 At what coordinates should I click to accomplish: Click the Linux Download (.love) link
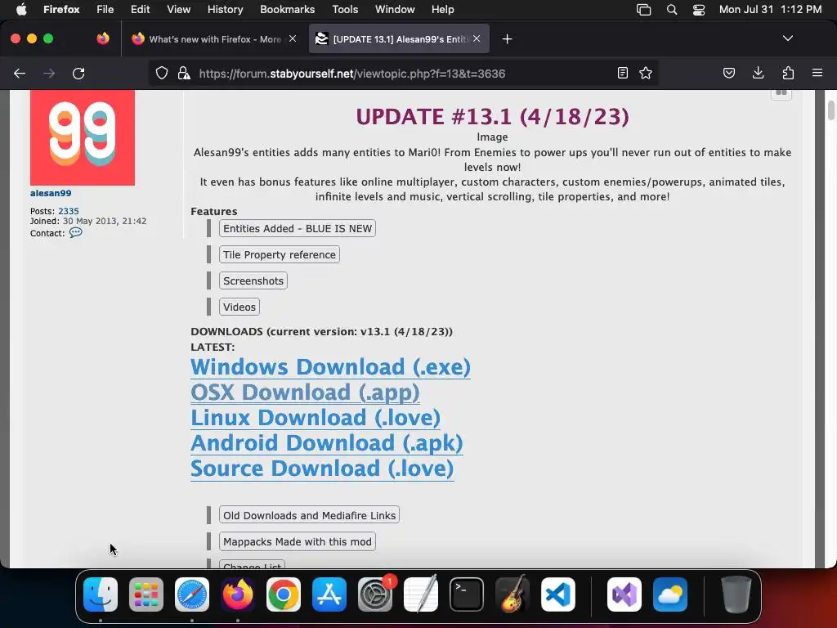316,418
